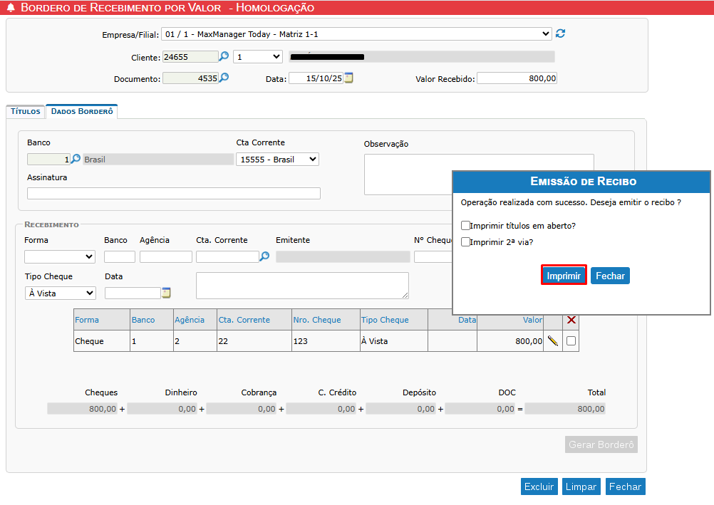Enable Imprimir títulos em aberto checkbox
The width and height of the screenshot is (714, 505).
[465, 226]
